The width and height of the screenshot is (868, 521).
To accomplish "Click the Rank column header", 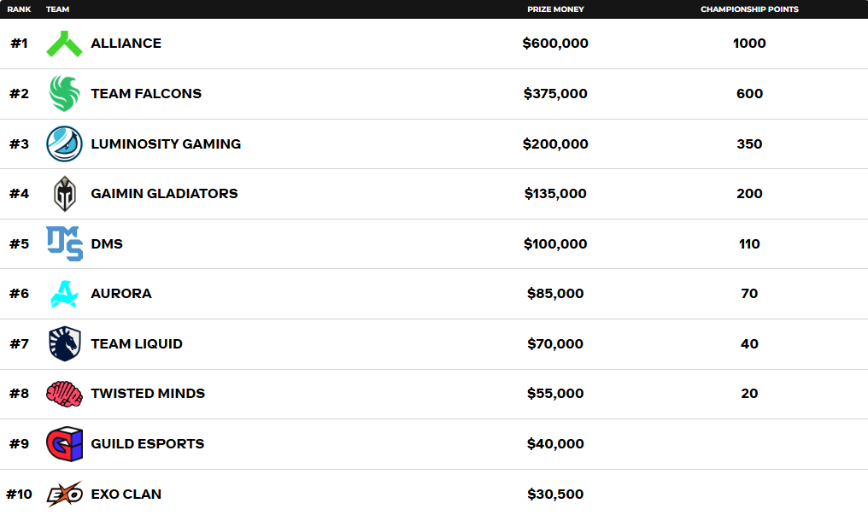I will pos(19,9).
